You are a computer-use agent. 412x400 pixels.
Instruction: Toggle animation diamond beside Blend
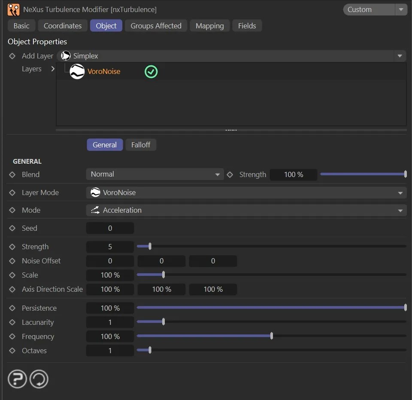12,174
